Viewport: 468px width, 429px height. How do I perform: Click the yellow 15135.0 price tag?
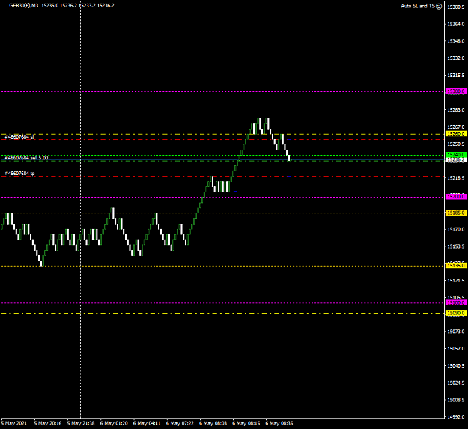pyautogui.click(x=456, y=266)
